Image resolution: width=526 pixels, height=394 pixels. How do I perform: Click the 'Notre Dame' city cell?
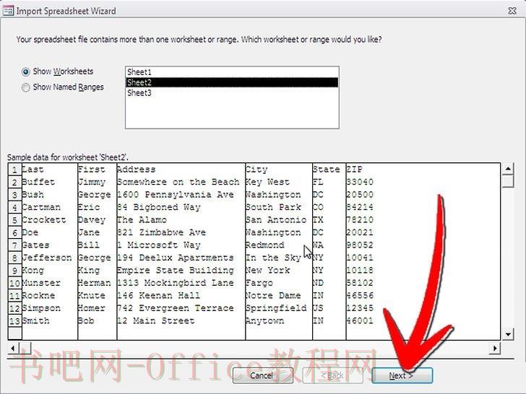click(279, 296)
